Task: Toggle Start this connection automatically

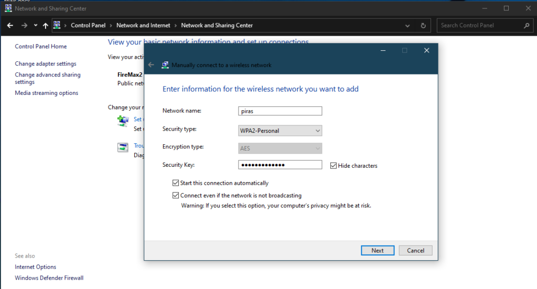Action: click(x=176, y=183)
